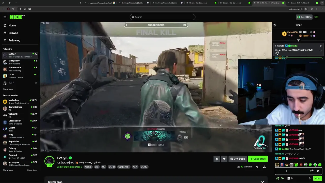Open the user avatar menu in header
The width and height of the screenshot is (325, 183).
[316, 17]
